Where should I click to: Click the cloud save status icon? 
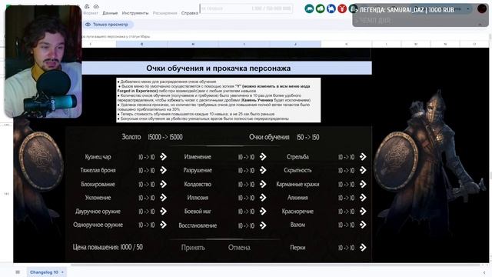(x=96, y=6)
